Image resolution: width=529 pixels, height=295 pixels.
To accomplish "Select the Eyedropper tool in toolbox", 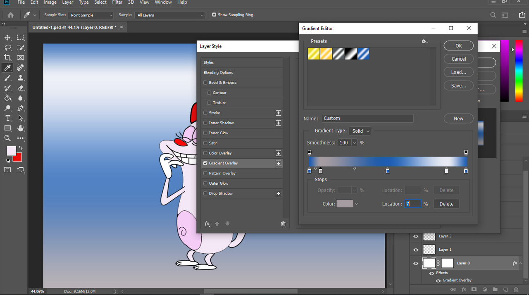I will click(7, 68).
